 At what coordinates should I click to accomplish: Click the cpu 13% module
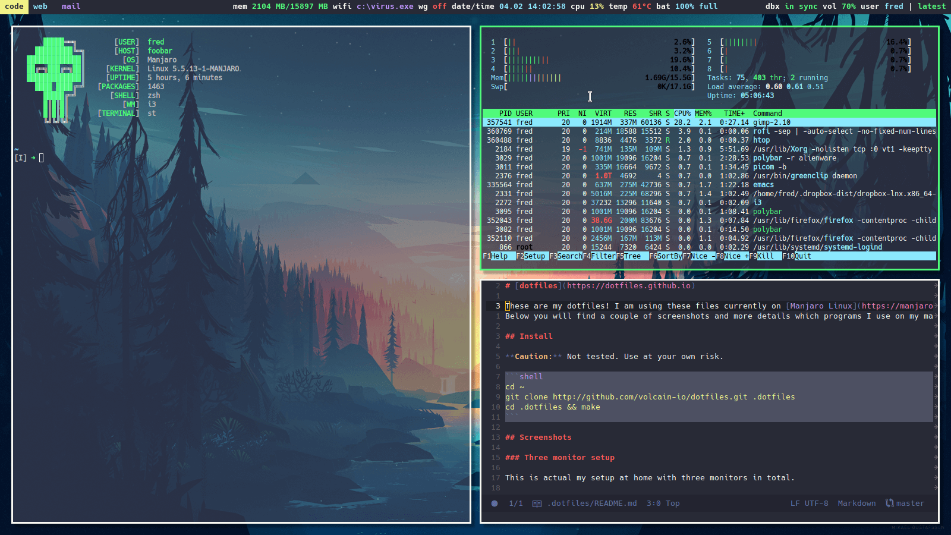tap(587, 7)
